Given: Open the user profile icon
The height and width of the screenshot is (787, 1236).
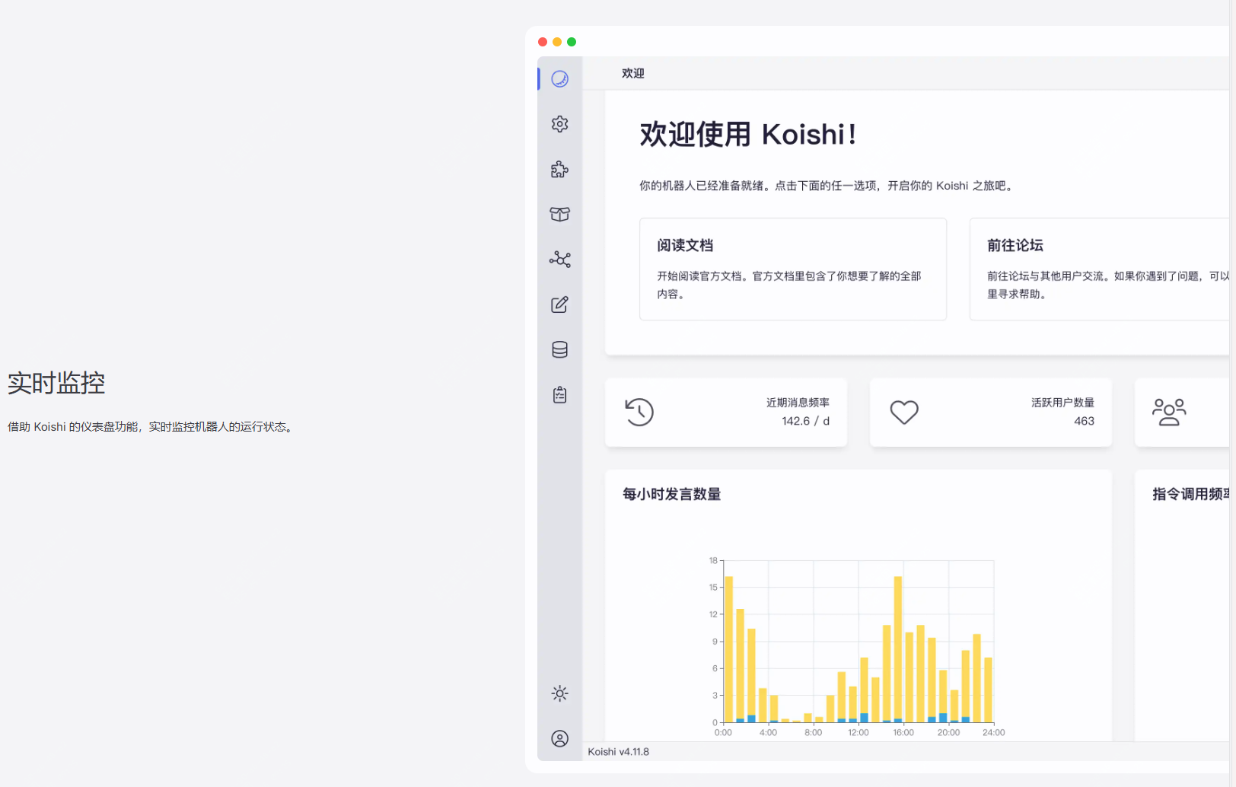Looking at the screenshot, I should click(559, 738).
